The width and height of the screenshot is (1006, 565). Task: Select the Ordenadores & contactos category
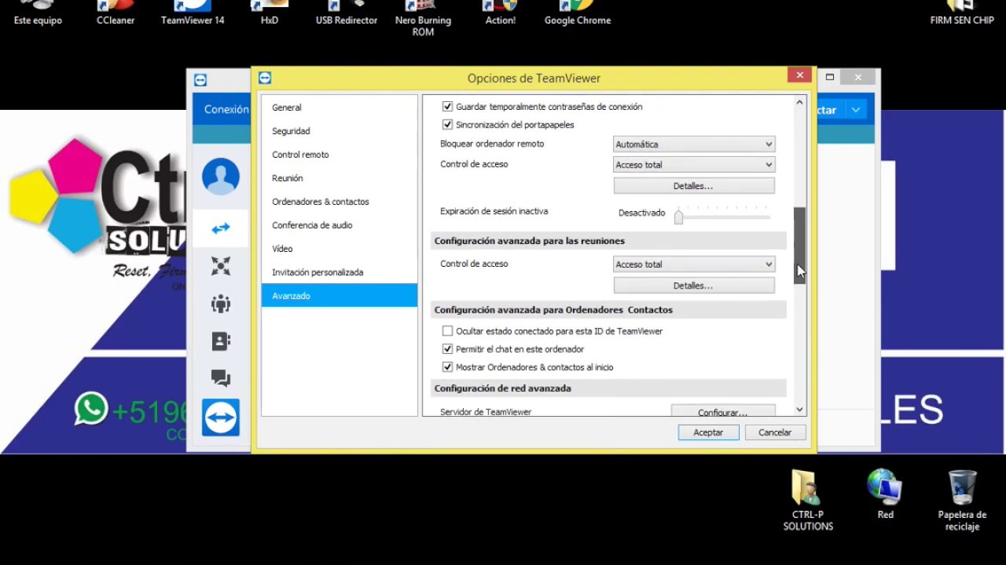pos(339,202)
